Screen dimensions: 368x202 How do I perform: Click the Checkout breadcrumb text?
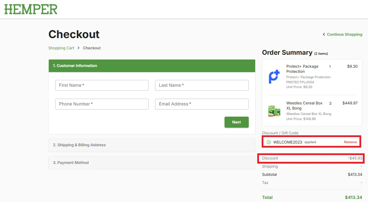[x=92, y=48]
